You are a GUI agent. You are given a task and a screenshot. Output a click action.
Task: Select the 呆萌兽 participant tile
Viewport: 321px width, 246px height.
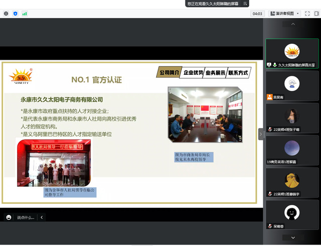(292, 215)
